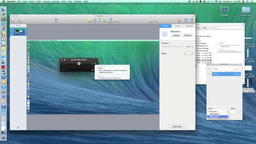This screenshot has height=144, width=256.
Task: Choose On Click in Start menu
Action: click(218, 112)
